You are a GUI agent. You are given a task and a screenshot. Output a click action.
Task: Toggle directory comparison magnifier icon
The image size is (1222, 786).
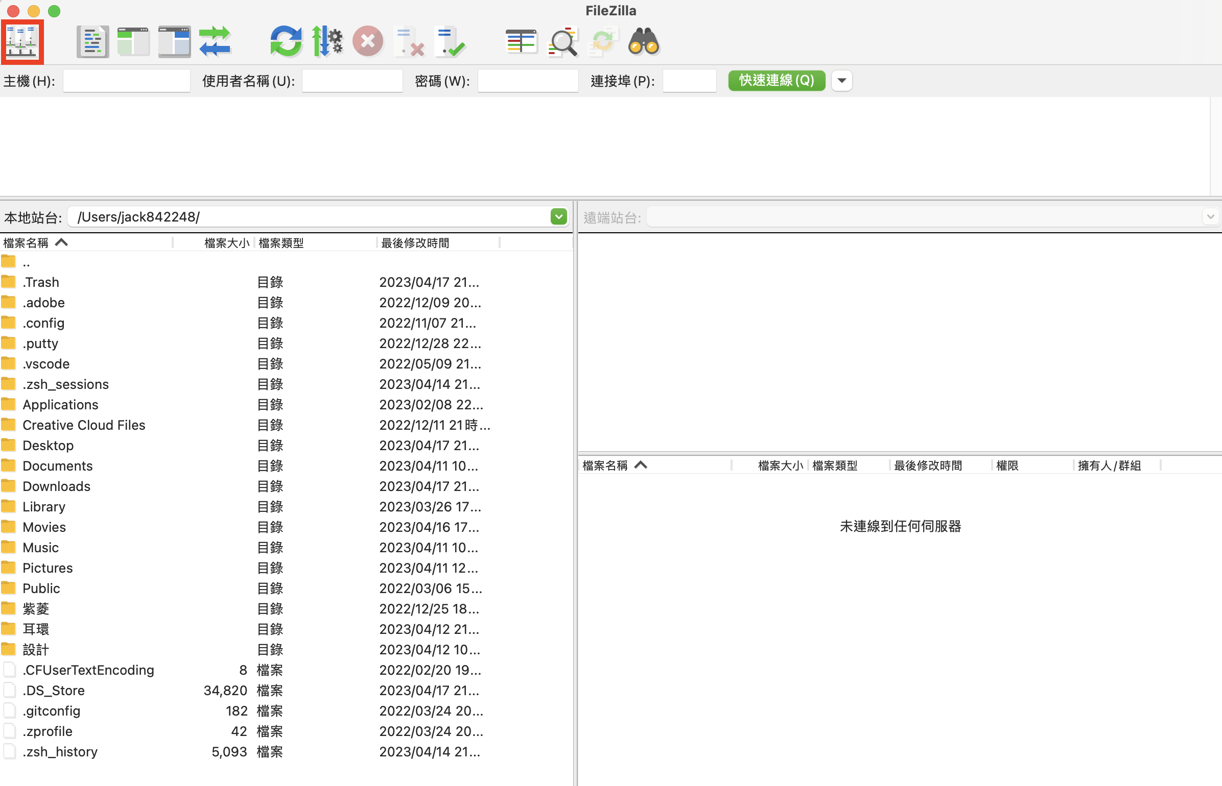click(562, 42)
